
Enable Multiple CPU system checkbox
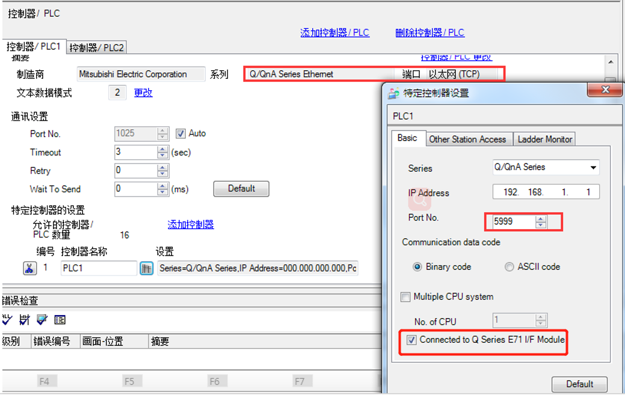point(405,297)
